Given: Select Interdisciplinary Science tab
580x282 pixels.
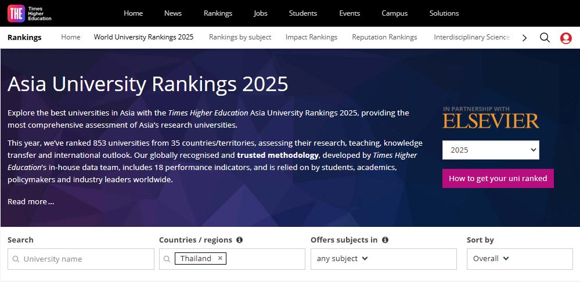Looking at the screenshot, I should [472, 37].
